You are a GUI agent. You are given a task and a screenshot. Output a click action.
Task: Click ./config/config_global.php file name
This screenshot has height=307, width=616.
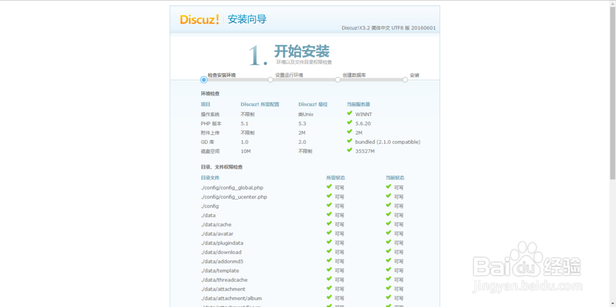[x=232, y=188]
